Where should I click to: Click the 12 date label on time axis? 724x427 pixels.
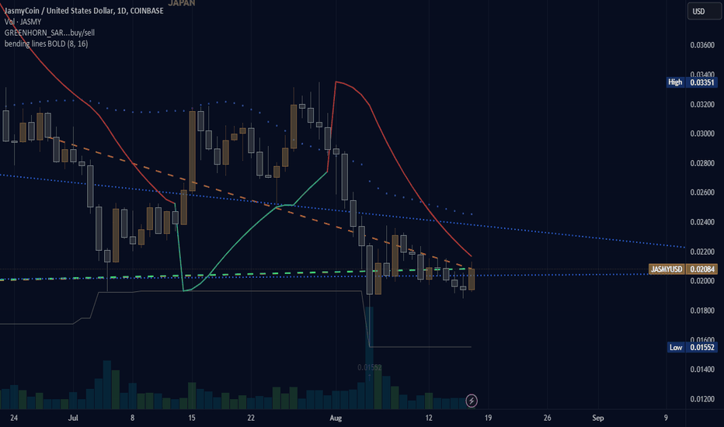429,418
